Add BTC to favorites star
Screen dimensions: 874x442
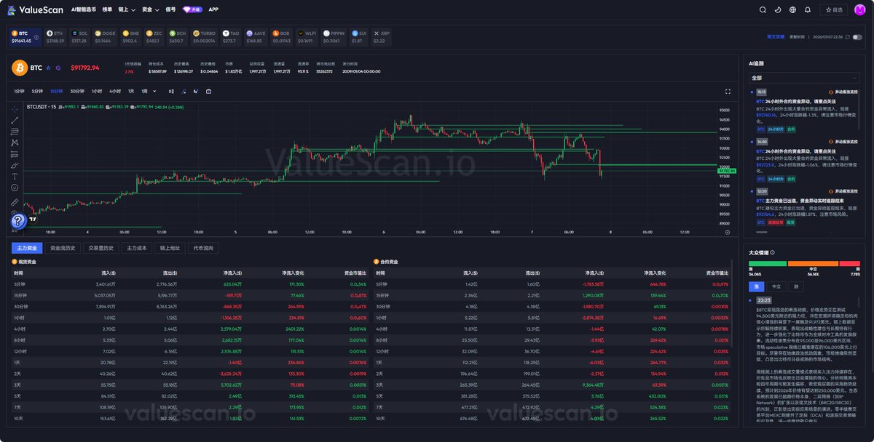(48, 68)
